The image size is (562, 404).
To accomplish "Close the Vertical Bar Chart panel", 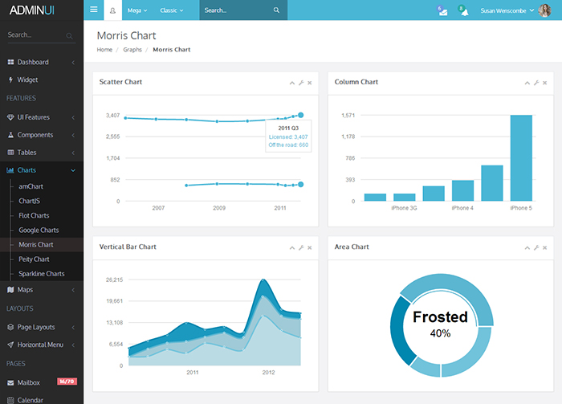I will coord(309,247).
